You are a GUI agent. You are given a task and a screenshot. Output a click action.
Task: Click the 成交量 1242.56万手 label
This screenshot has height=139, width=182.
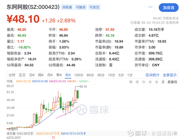pos(20,134)
